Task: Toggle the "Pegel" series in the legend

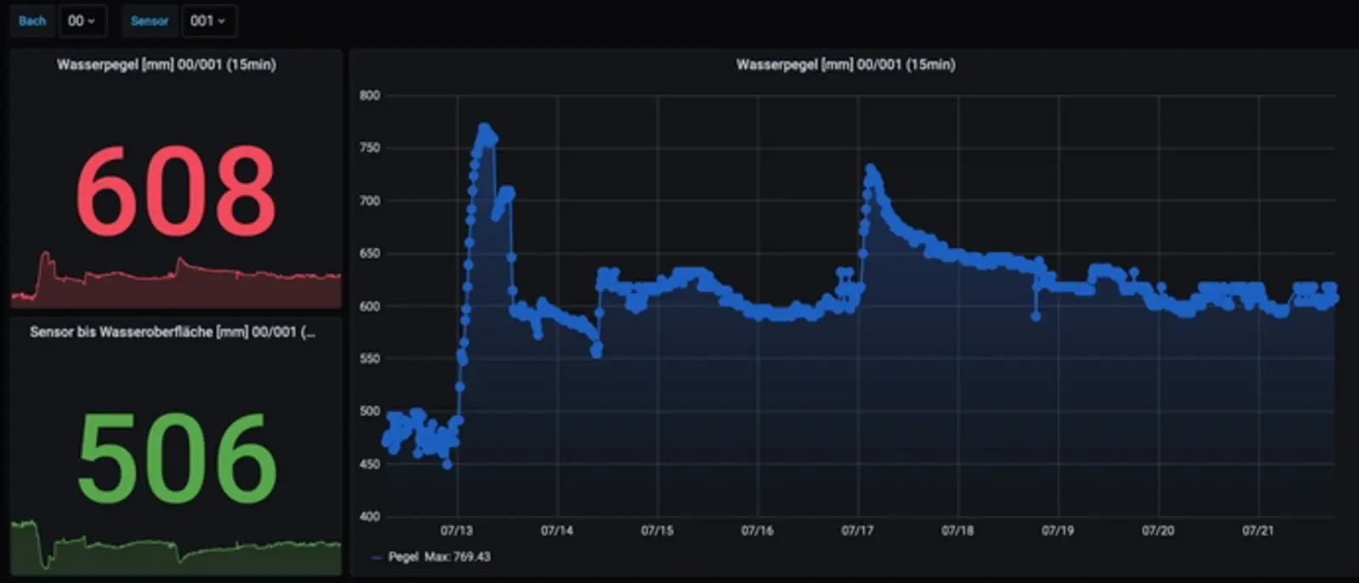Action: point(403,557)
